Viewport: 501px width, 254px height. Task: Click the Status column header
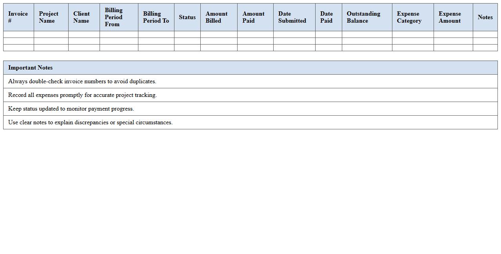coord(187,17)
